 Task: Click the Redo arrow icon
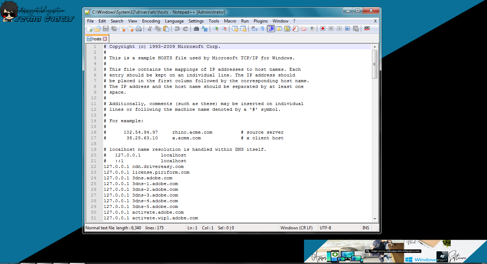point(185,29)
